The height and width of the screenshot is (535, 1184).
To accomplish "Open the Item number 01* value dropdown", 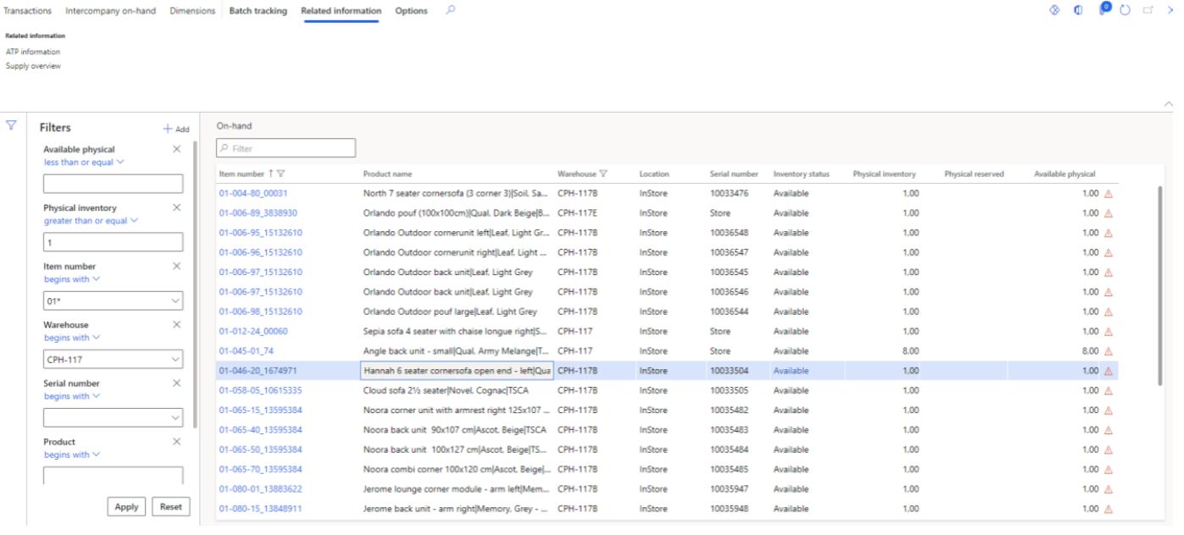I will (x=175, y=301).
